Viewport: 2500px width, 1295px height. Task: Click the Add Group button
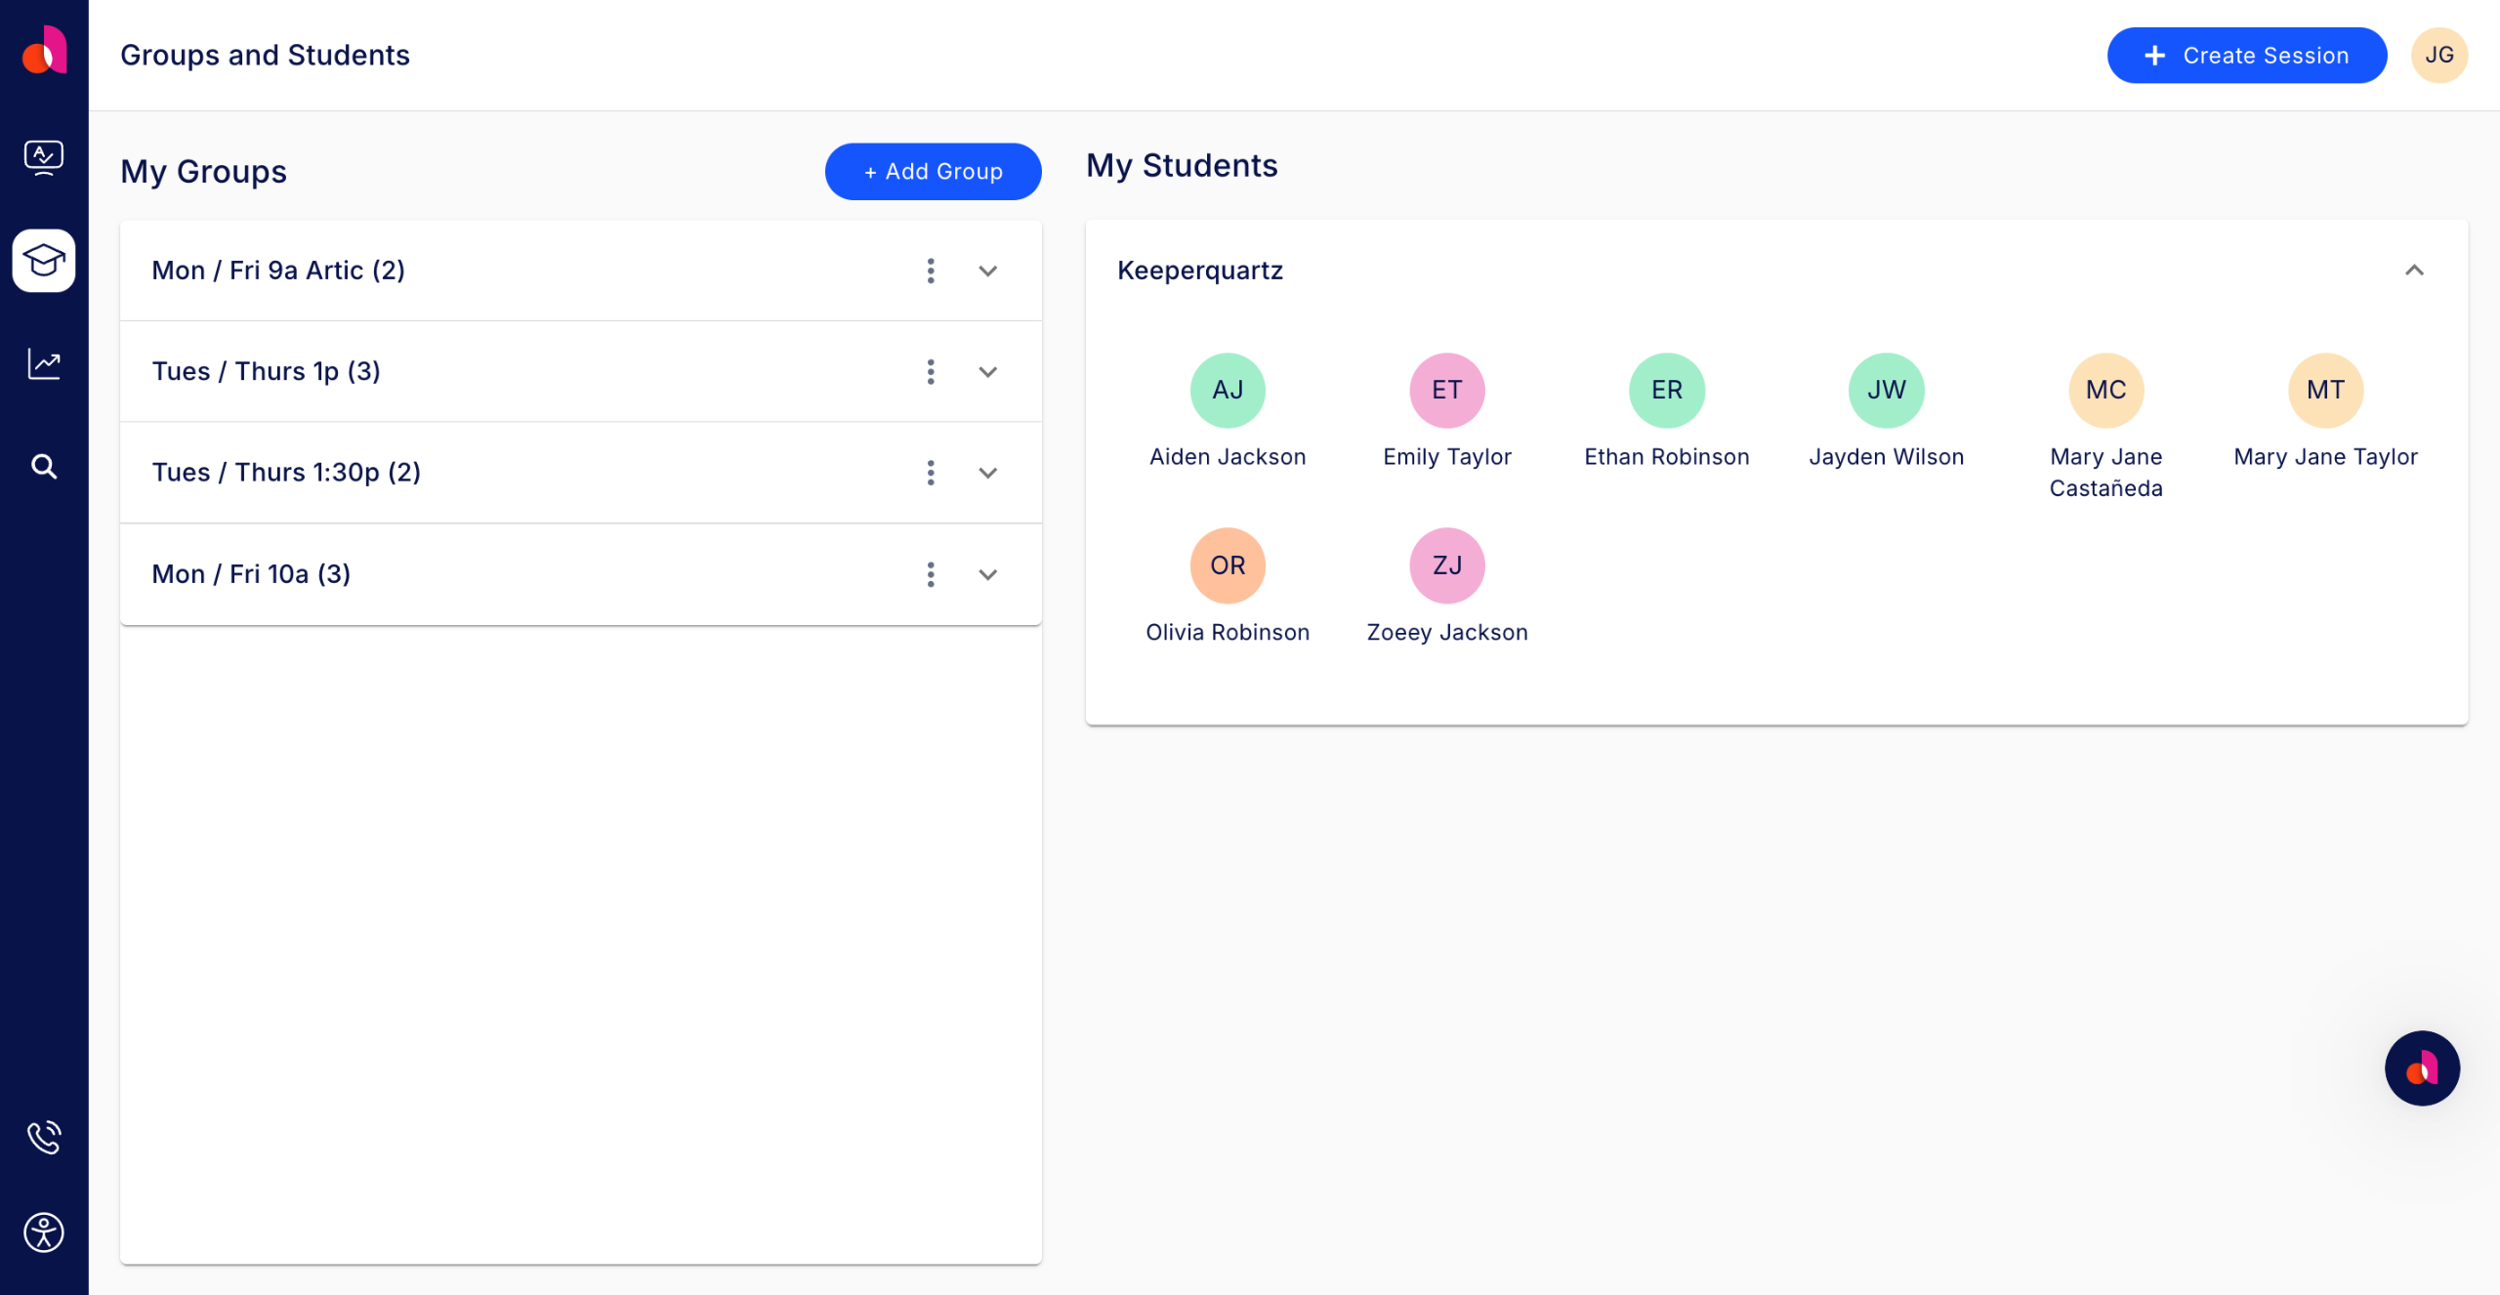933,172
